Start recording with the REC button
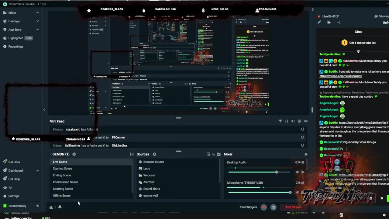The height and width of the screenshot is (219, 389). pyautogui.click(x=264, y=207)
